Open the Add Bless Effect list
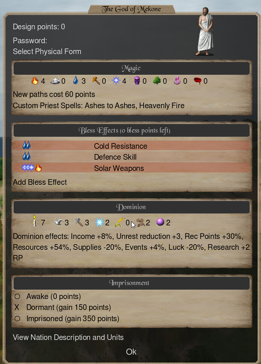Image resolution: width=261 pixels, height=364 pixels. [40, 182]
